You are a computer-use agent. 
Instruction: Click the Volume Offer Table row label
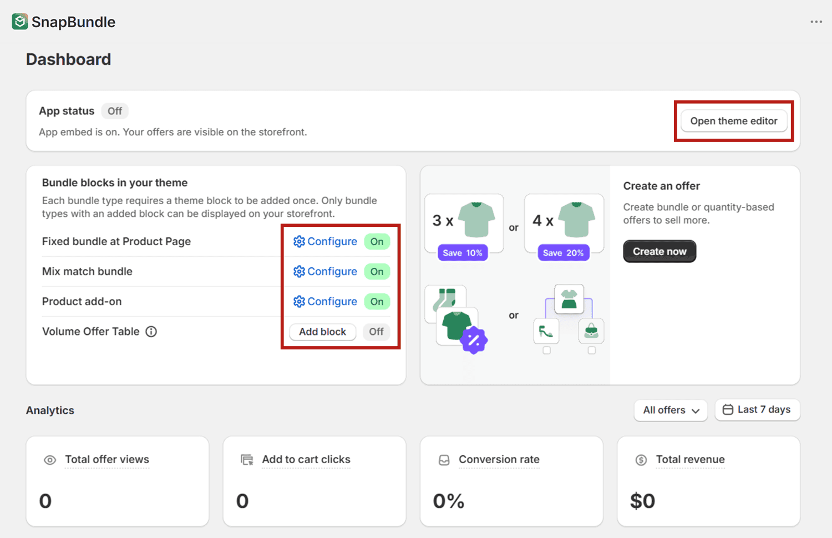91,332
